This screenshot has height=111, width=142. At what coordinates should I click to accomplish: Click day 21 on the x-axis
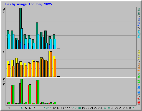coord(92,108)
